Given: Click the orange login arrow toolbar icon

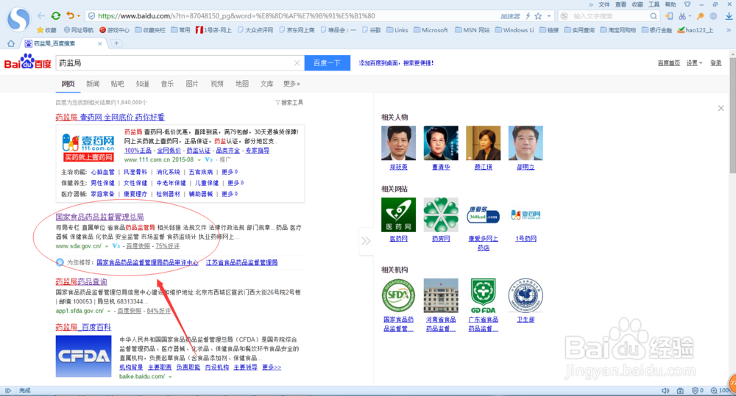Looking at the screenshot, I should click(669, 16).
